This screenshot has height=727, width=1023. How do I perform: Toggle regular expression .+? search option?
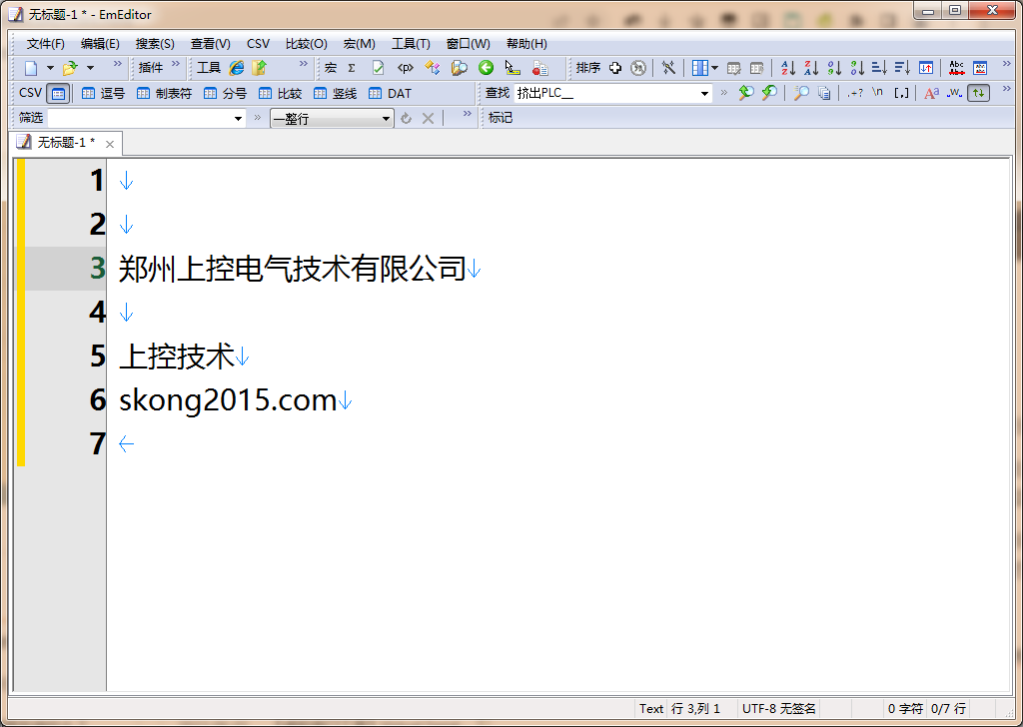[855, 93]
